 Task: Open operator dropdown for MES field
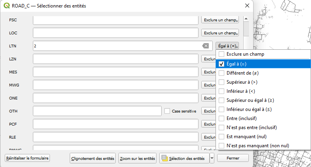tap(209, 72)
